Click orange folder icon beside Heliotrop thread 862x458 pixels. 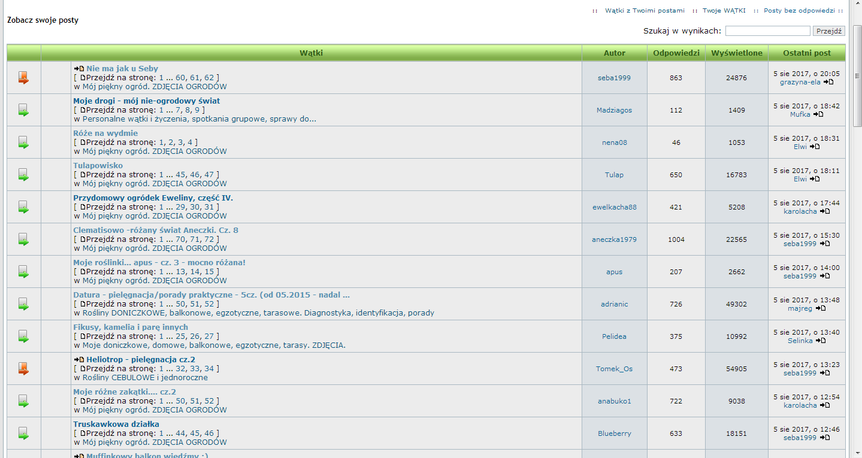click(x=23, y=369)
